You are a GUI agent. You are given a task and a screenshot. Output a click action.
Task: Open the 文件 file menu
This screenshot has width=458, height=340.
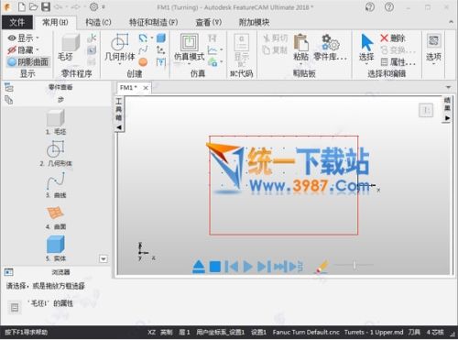[16, 22]
